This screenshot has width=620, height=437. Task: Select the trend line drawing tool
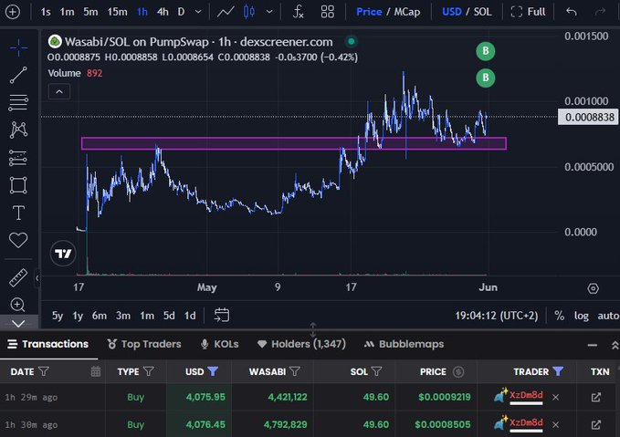[x=18, y=75]
